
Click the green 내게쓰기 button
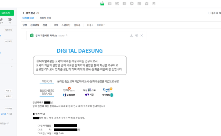click(x=7, y=13)
